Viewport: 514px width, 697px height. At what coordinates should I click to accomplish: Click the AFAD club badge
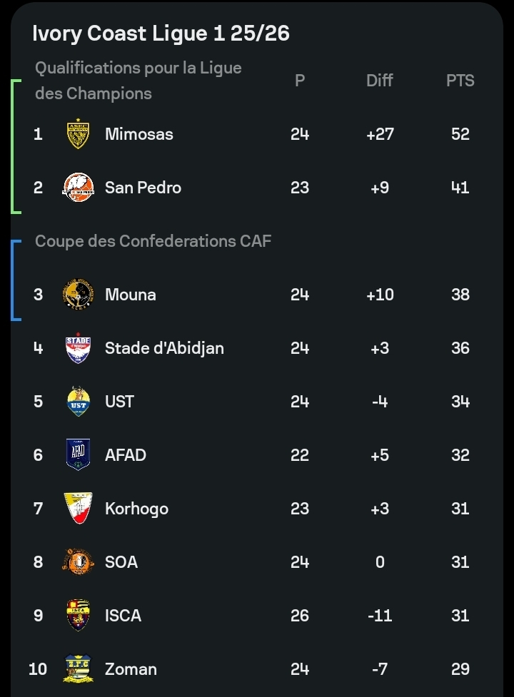point(78,455)
